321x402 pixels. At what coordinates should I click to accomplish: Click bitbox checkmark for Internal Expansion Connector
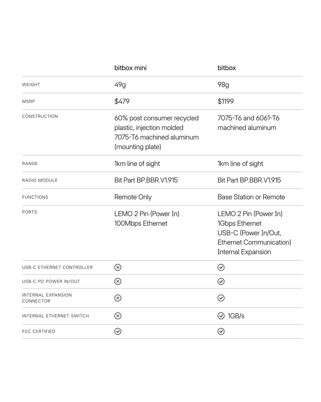pyautogui.click(x=221, y=298)
